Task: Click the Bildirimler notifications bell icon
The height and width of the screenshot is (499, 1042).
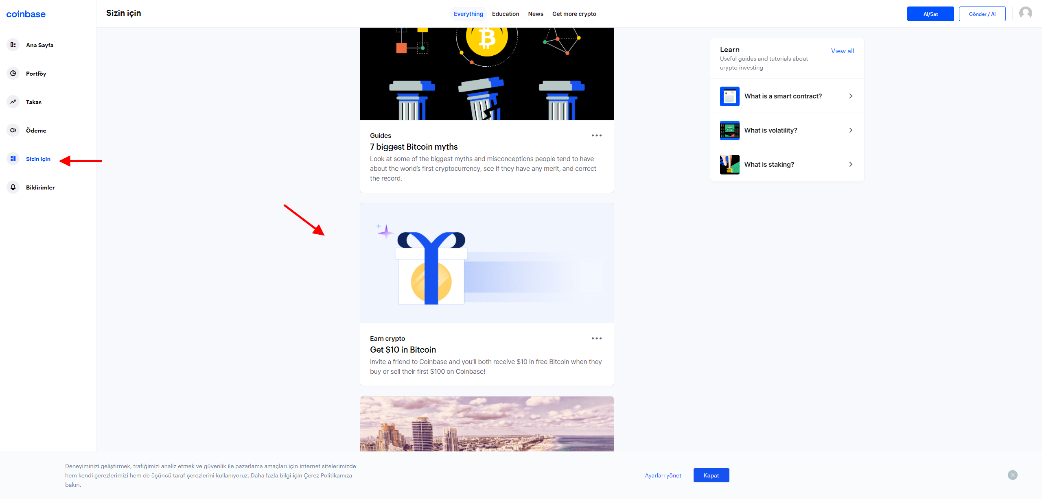Action: 13,187
